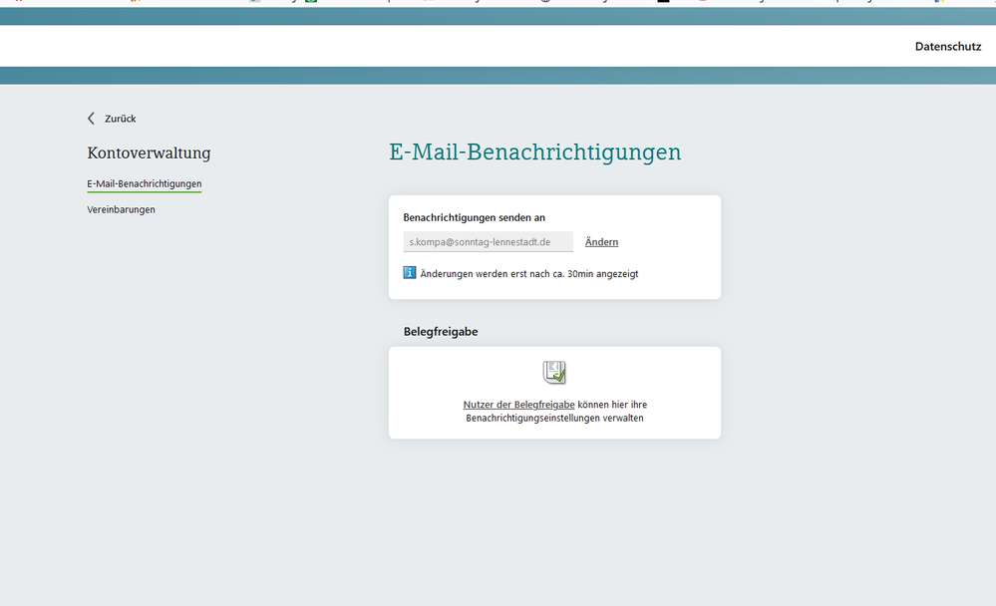
Task: Click the Ändern link beside email
Action: (601, 242)
